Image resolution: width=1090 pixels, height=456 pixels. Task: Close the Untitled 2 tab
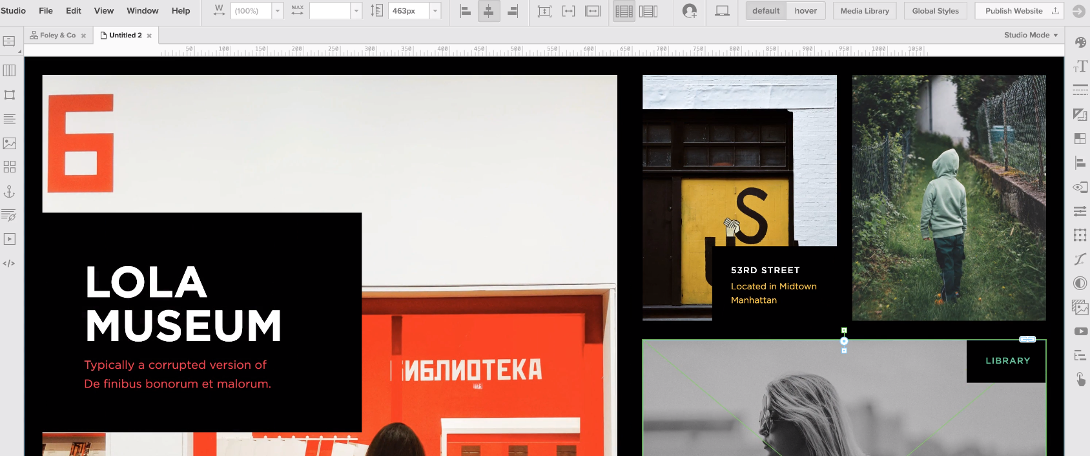[x=149, y=36]
